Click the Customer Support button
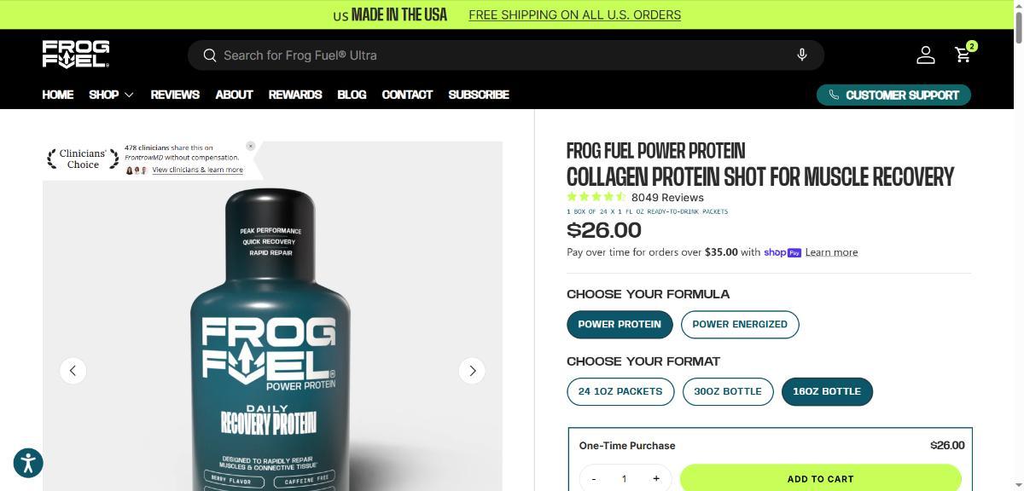 click(x=893, y=95)
